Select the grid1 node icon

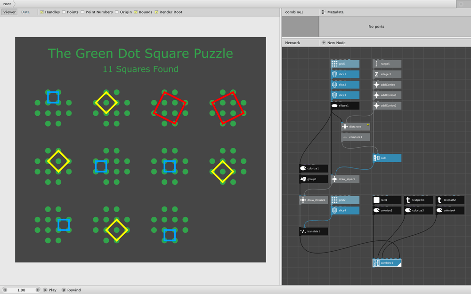coord(334,64)
